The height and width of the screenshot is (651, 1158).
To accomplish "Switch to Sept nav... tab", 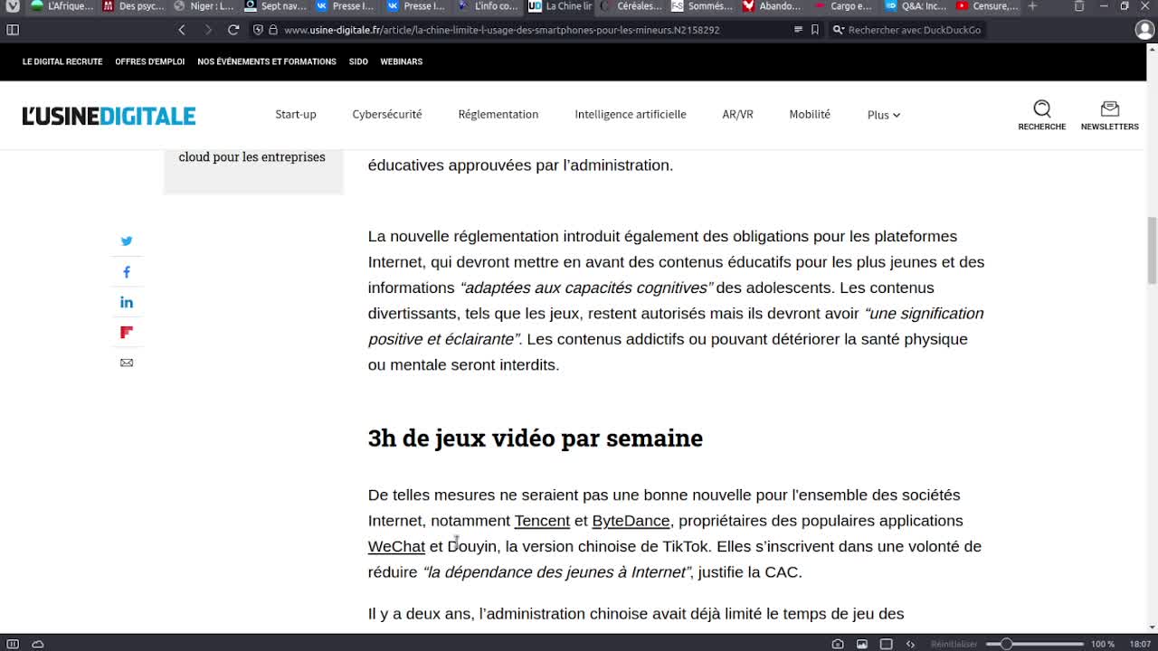I will click(x=276, y=6).
